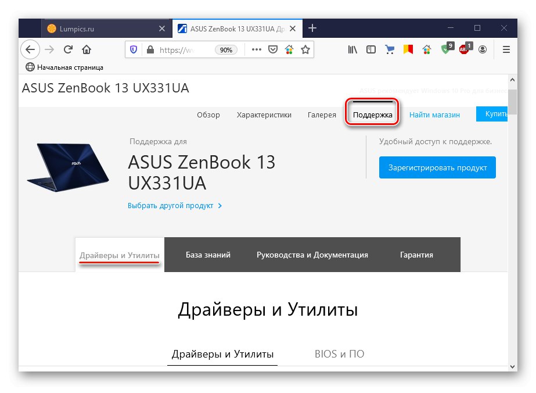Open the green shield extension with badge 9
Viewport: 536px width, 393px height.
[x=447, y=48]
